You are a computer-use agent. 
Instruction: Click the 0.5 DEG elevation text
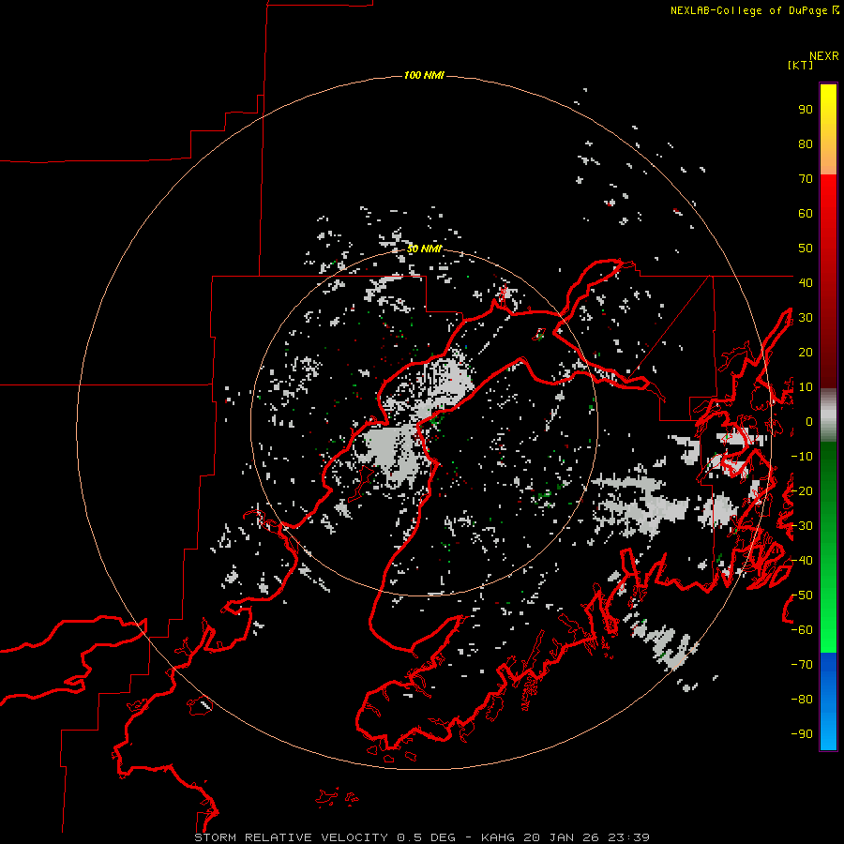427,837
